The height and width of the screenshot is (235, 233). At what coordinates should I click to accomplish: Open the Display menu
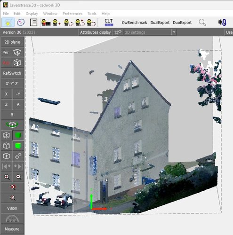pyautogui.click(x=32, y=14)
